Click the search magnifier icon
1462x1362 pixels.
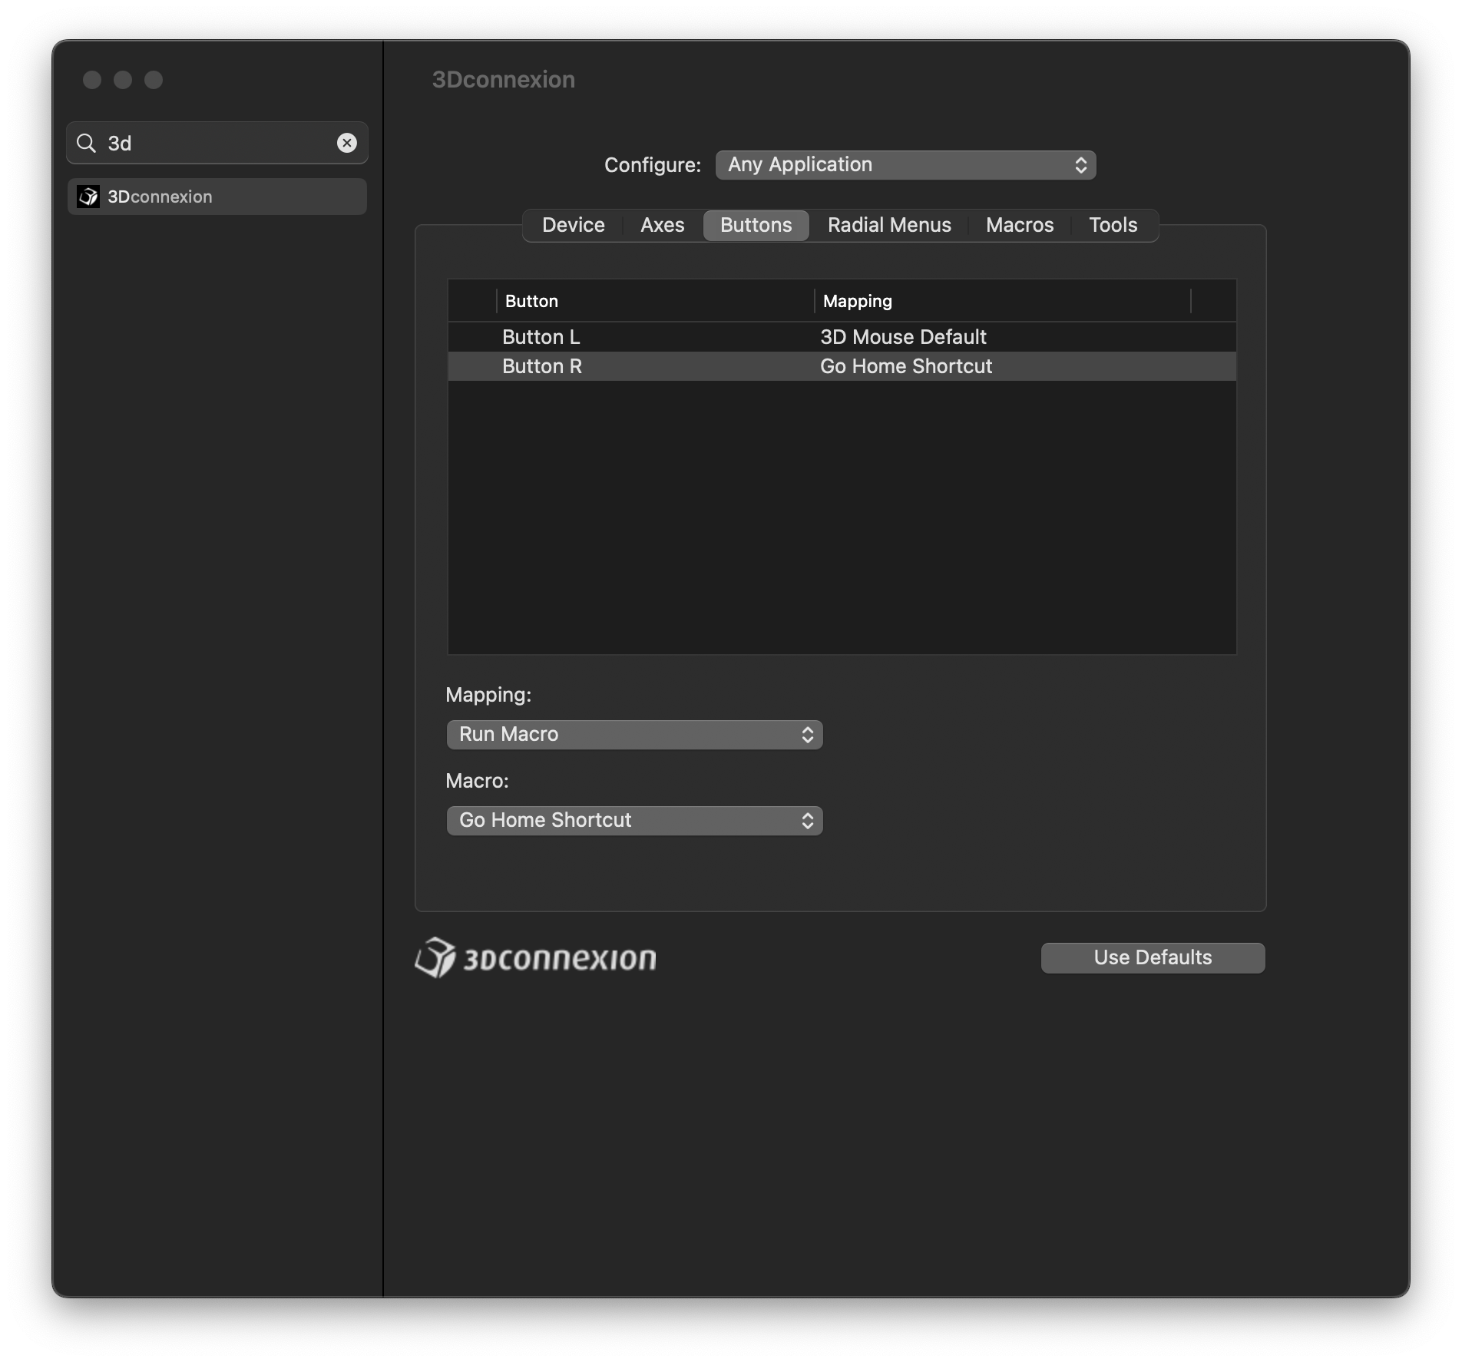[x=86, y=143]
